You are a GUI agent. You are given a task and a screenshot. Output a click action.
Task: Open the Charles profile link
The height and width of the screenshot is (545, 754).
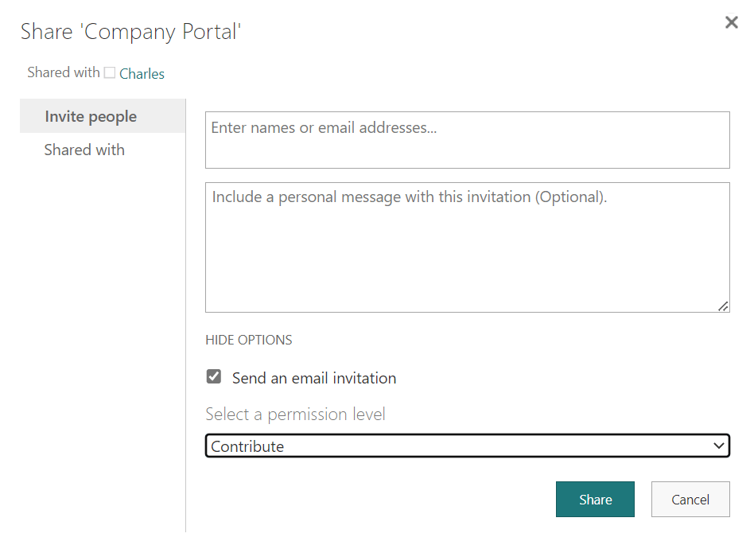(x=142, y=73)
